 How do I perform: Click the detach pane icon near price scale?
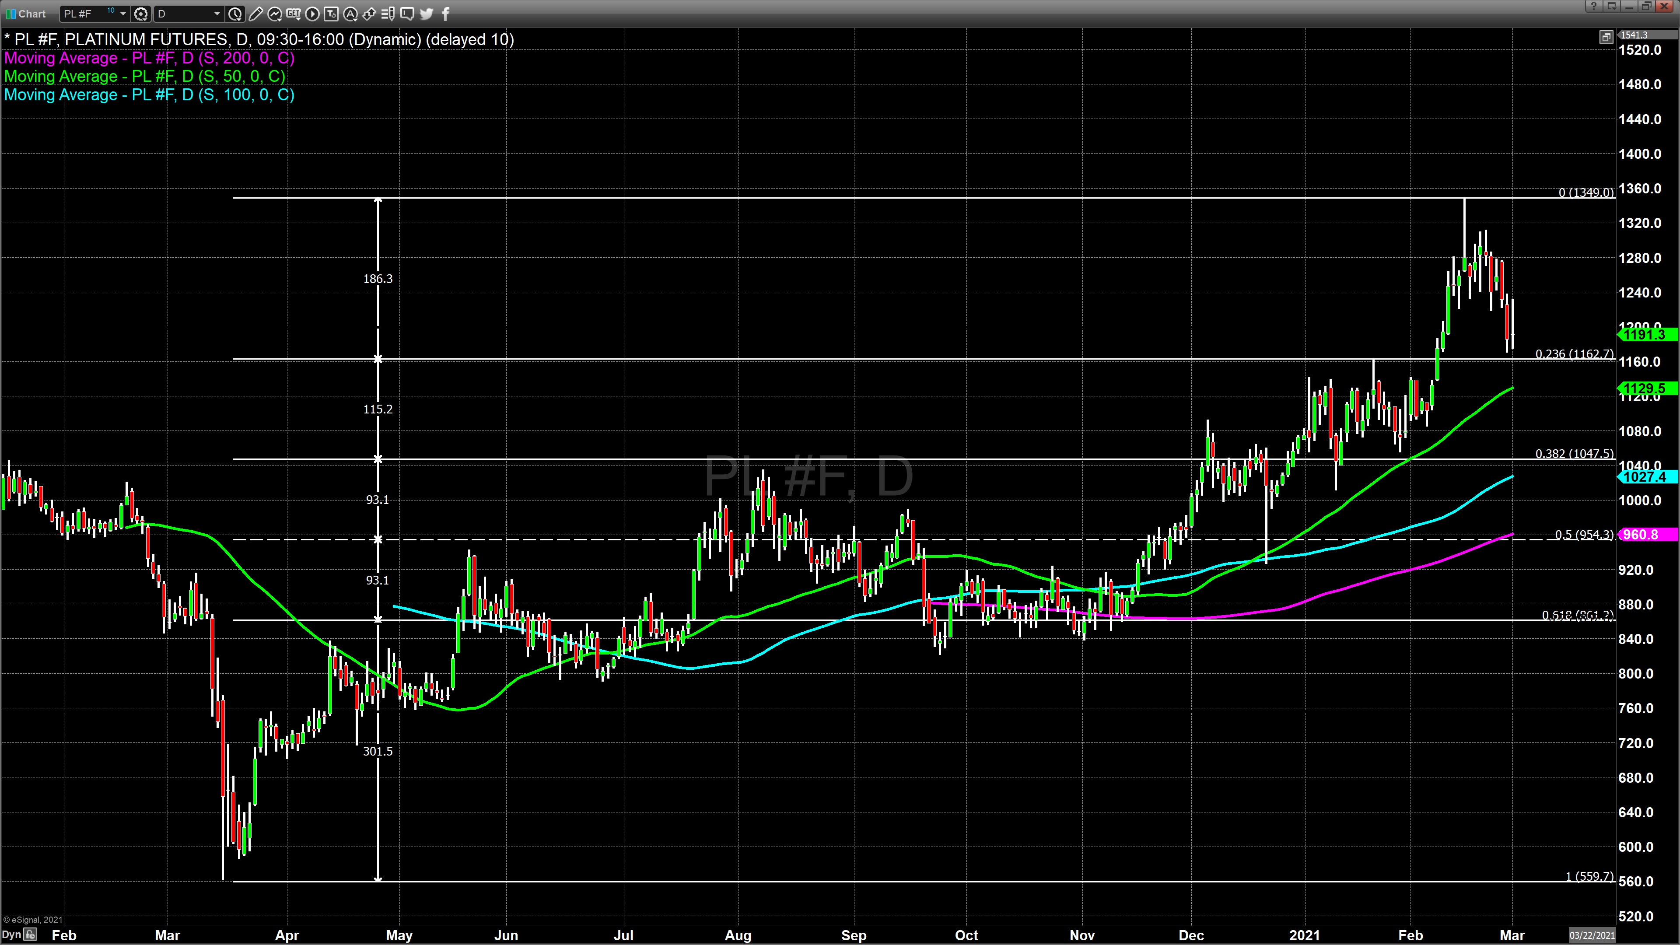click(1606, 37)
